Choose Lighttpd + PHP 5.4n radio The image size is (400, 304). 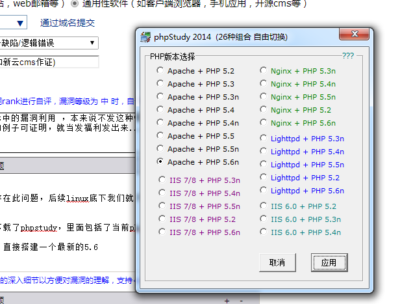[263, 152]
